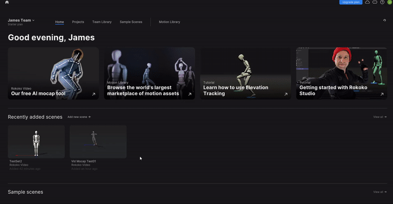Click the home icon in top bar
The height and width of the screenshot is (204, 393).
click(7, 2)
